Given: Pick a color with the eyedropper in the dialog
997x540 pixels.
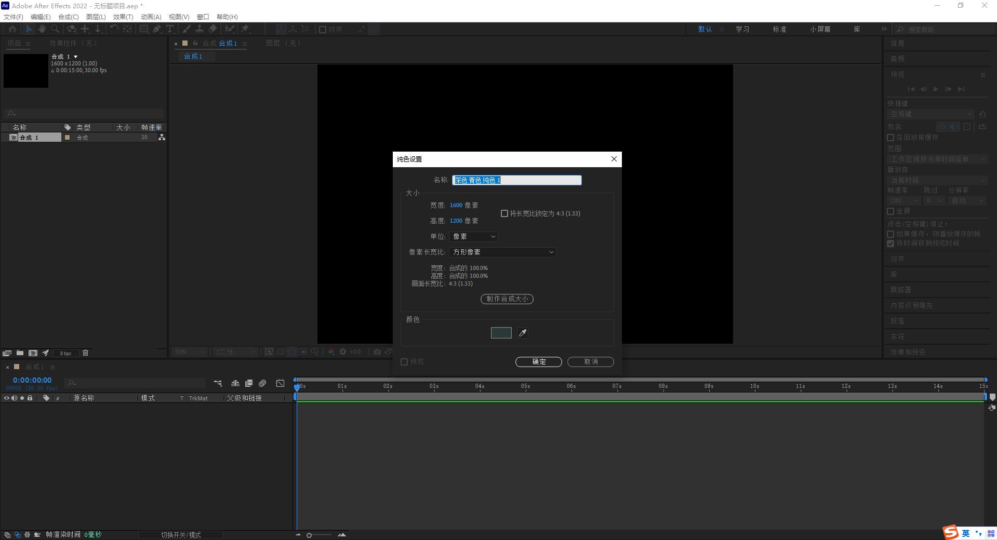Looking at the screenshot, I should click(x=523, y=333).
